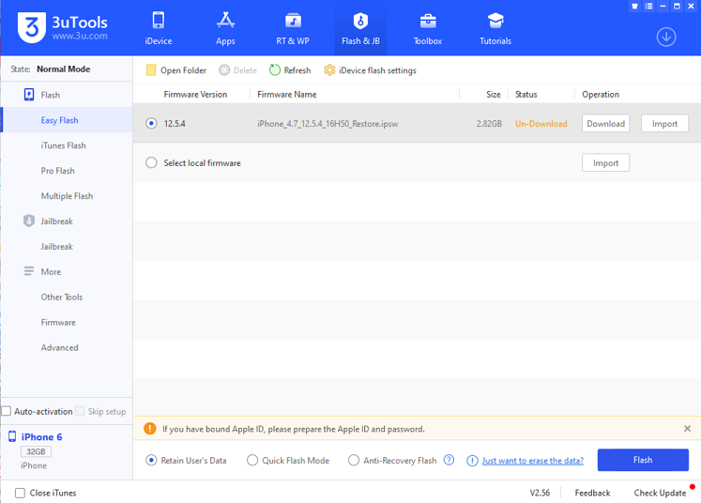The width and height of the screenshot is (701, 503).
Task: Click the Firmware Version column header
Action: tap(195, 95)
